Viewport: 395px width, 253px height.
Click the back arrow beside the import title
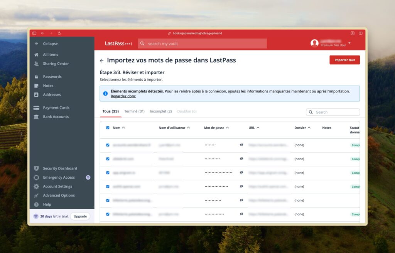pos(101,60)
